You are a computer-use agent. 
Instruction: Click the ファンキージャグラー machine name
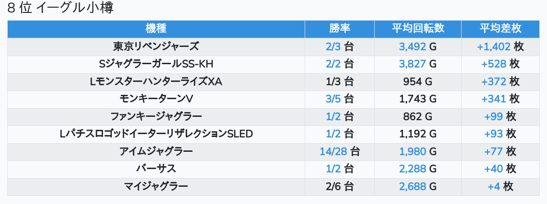156,116
